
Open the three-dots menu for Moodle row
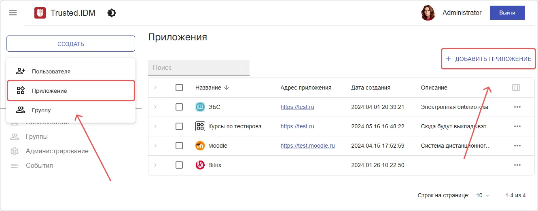pyautogui.click(x=517, y=146)
